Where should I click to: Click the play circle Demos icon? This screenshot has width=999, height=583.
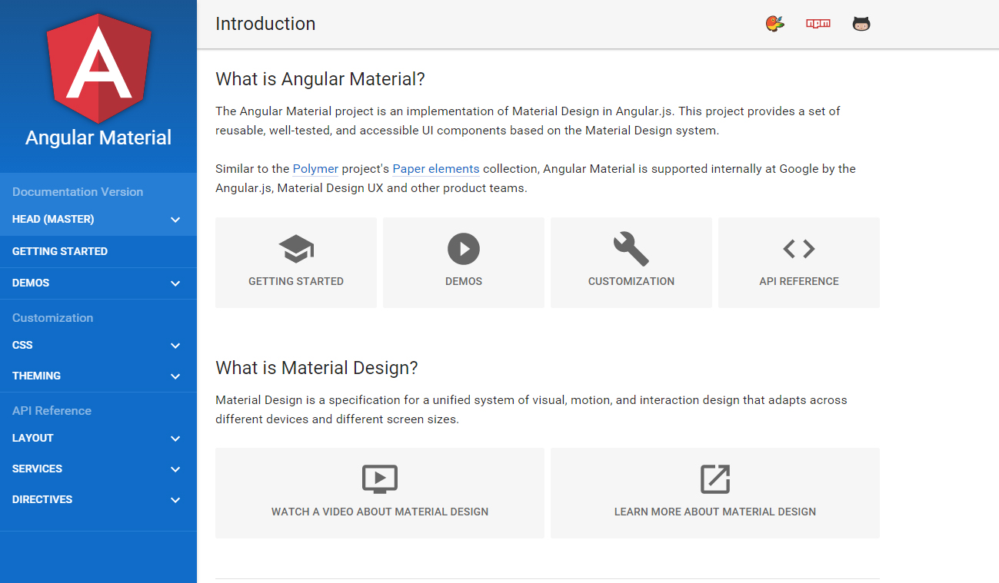(464, 249)
